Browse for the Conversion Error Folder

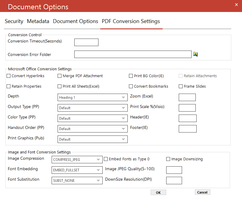click(x=195, y=54)
